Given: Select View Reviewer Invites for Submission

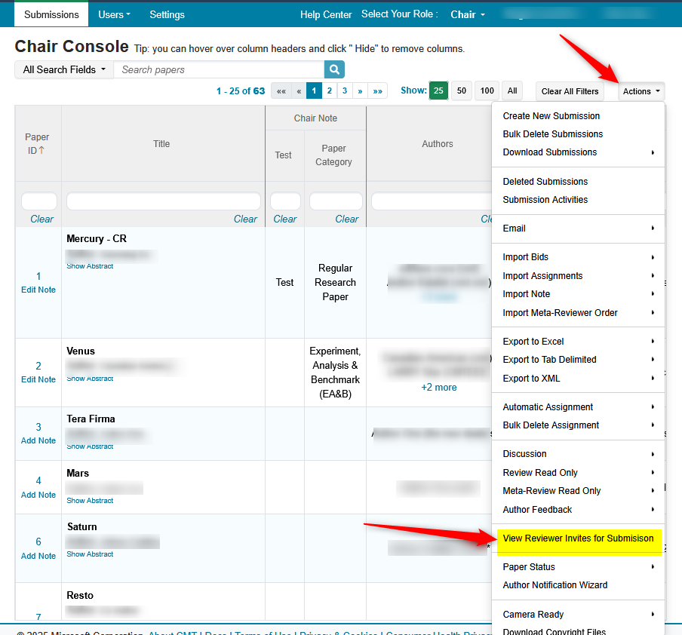Looking at the screenshot, I should (578, 538).
